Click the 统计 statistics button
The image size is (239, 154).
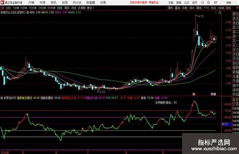(192, 8)
